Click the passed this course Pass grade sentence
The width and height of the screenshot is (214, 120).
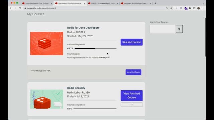pos(88,58)
